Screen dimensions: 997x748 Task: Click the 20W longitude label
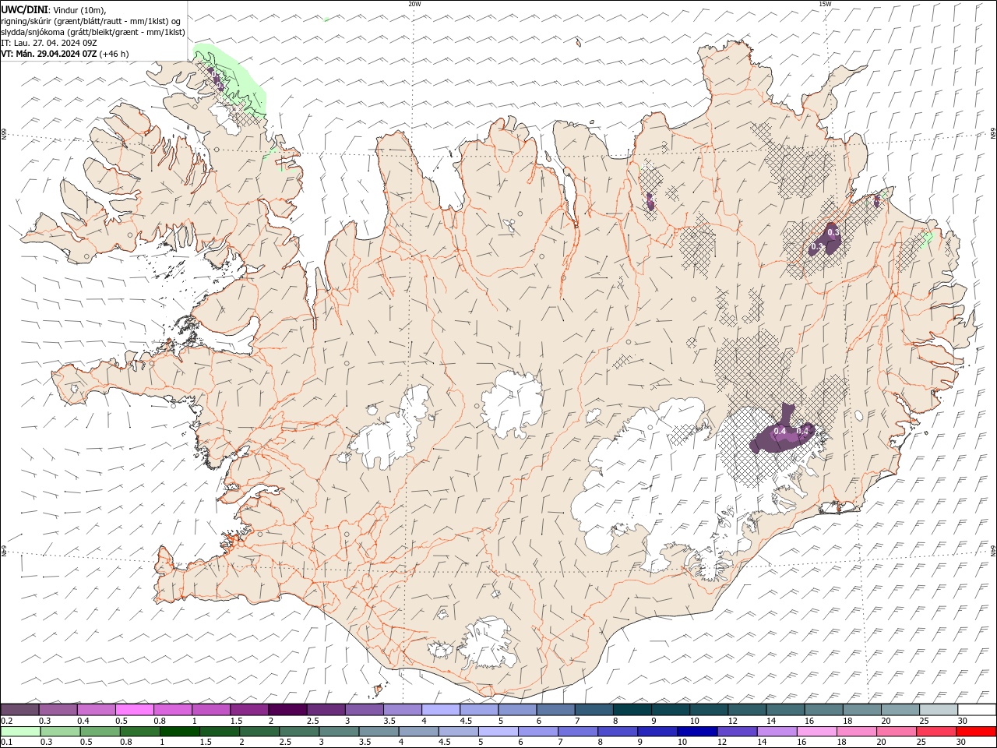(414, 4)
